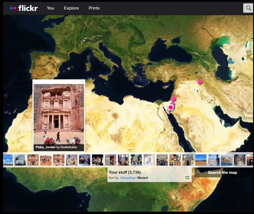Select the white truck thumbnail

coord(20,160)
